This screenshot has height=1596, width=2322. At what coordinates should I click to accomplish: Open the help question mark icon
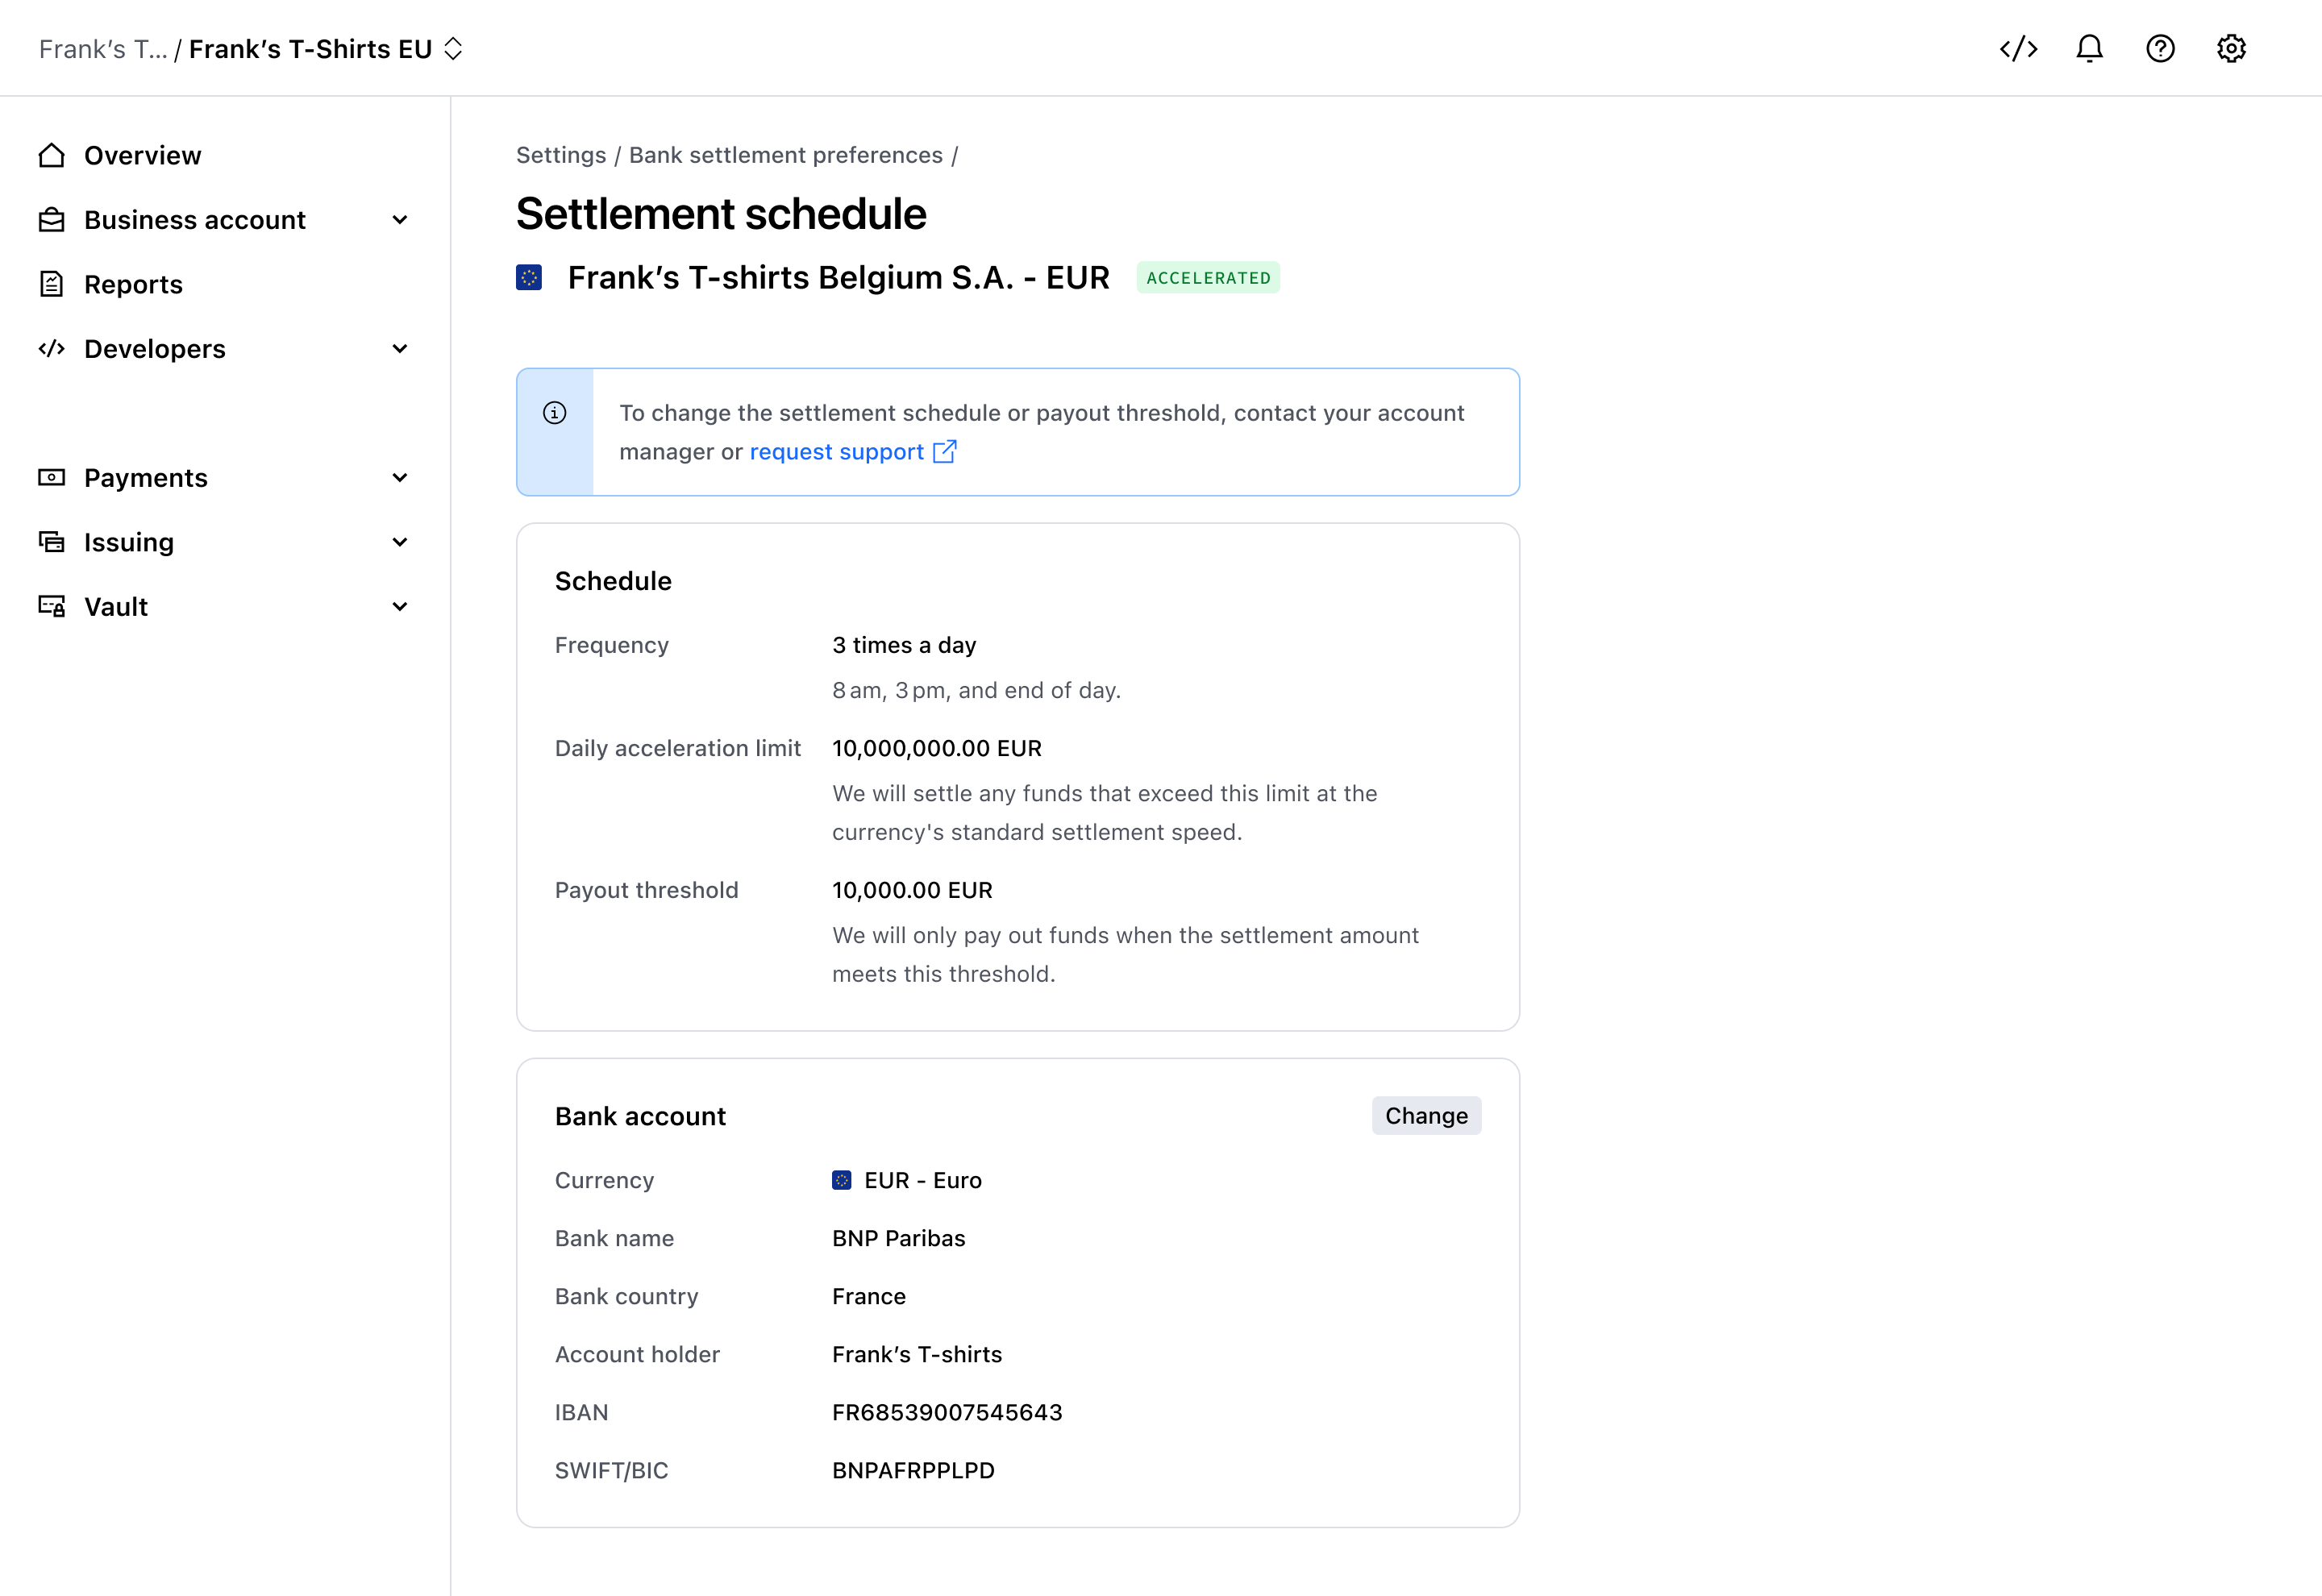2160,49
